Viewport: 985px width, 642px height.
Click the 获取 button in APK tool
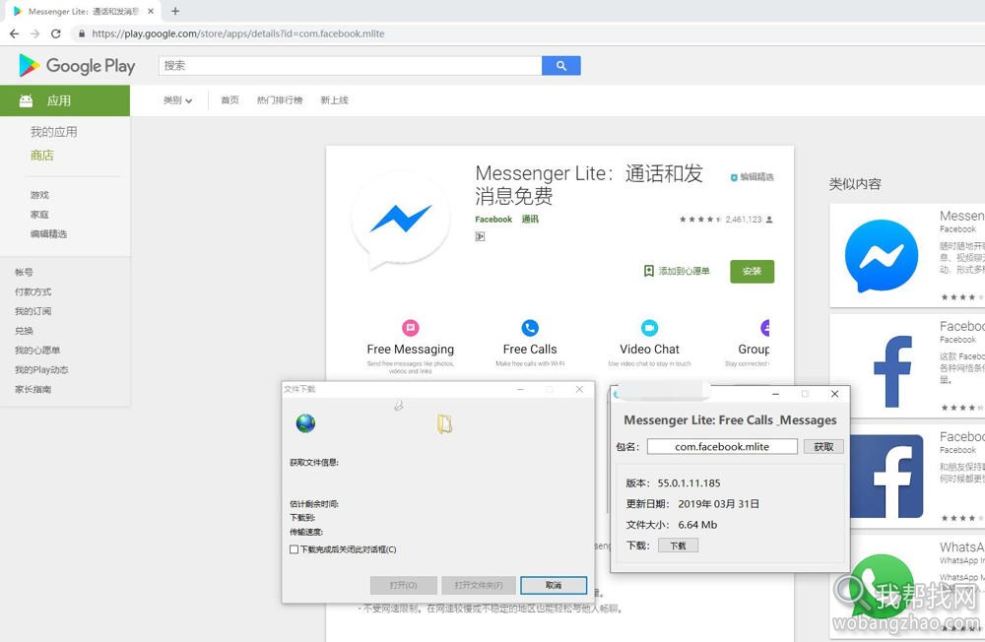823,447
